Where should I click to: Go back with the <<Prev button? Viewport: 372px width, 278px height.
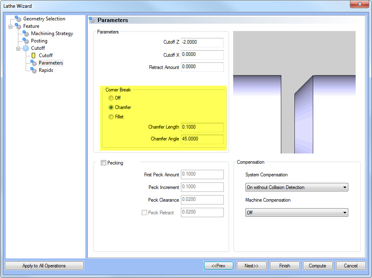tap(218, 266)
